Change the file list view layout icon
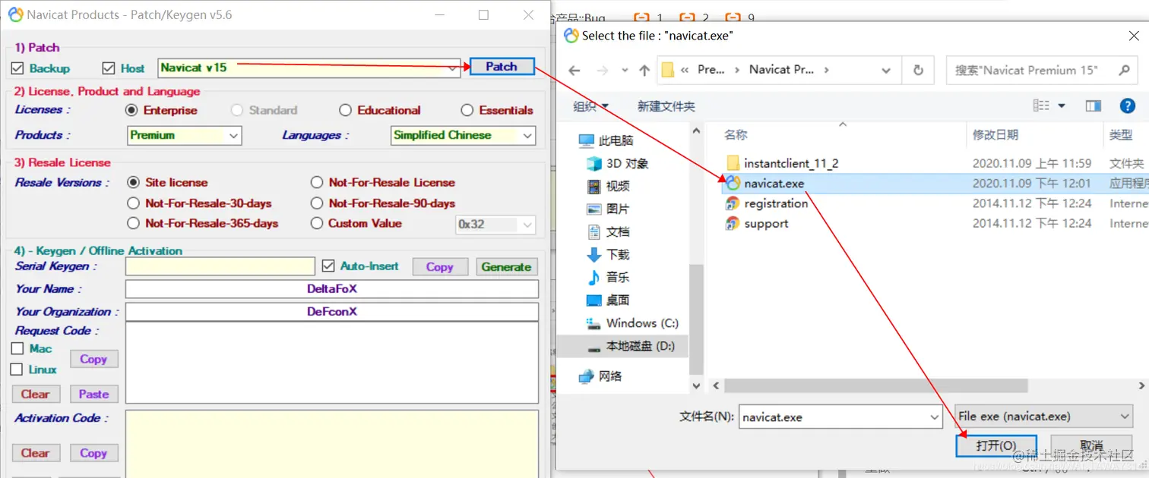Viewport: 1149px width, 478px height. [x=1041, y=106]
